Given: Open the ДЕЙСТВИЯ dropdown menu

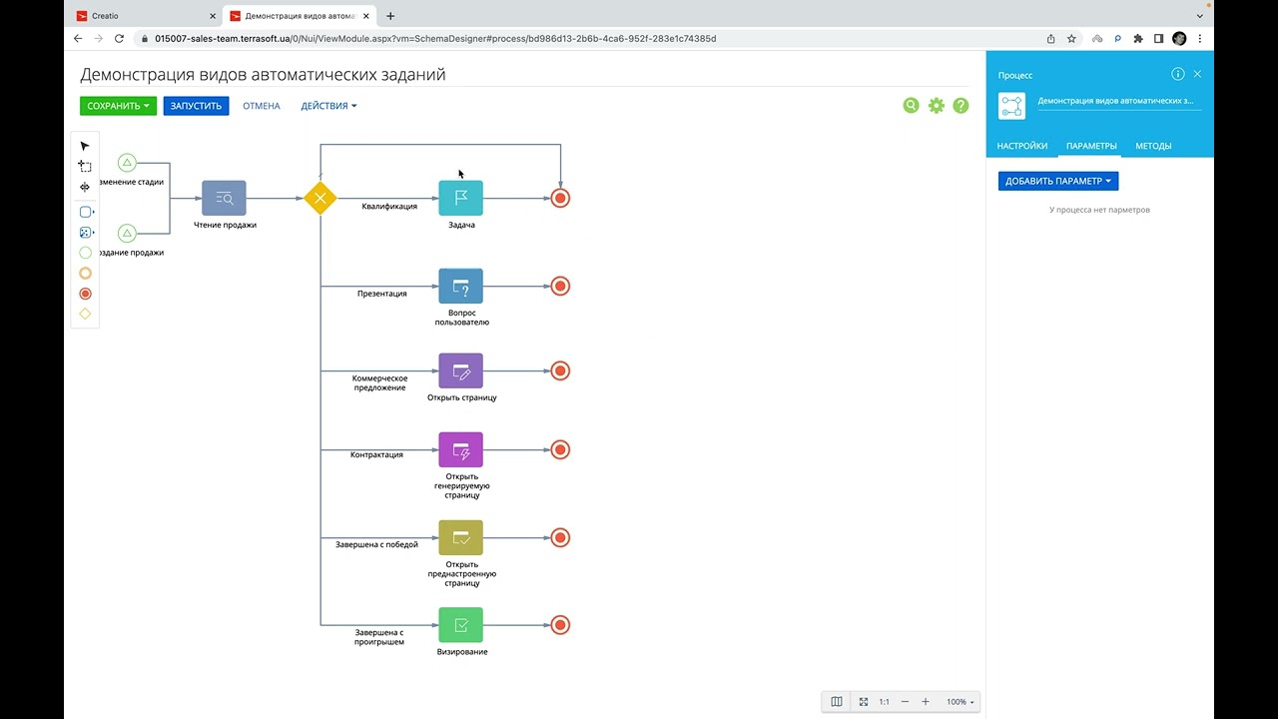Looking at the screenshot, I should [x=328, y=106].
